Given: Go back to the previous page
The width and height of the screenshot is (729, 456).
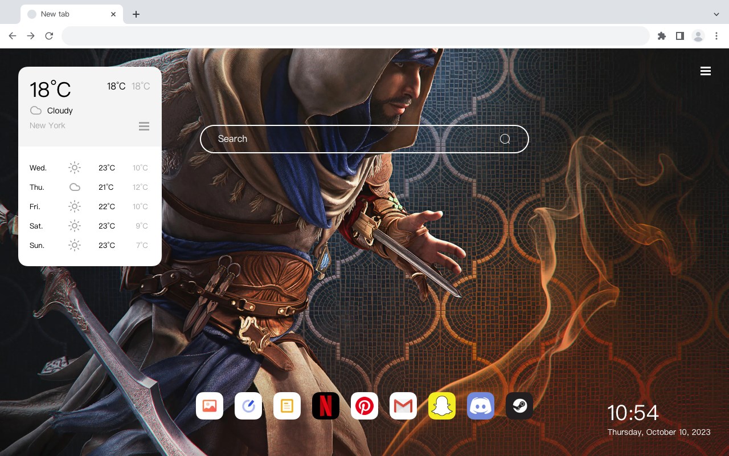Looking at the screenshot, I should (13, 36).
